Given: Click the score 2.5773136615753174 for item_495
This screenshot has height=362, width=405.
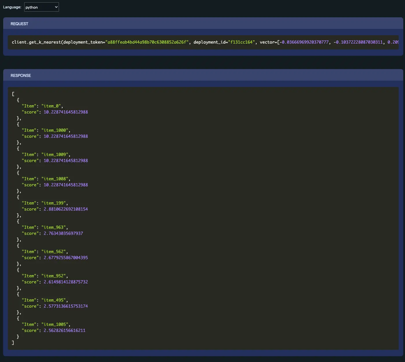Looking at the screenshot, I should (x=66, y=306).
